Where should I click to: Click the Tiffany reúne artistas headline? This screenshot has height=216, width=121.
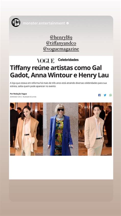[x=59, y=72]
